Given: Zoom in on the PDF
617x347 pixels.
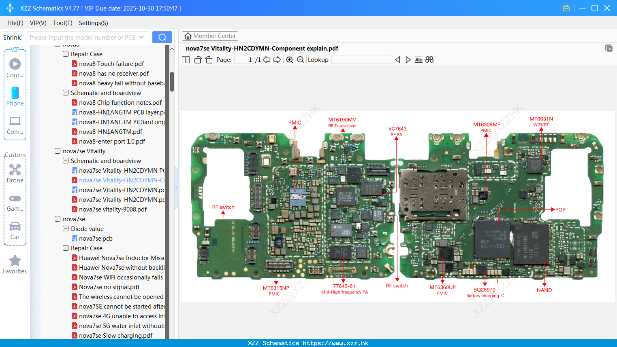Looking at the screenshot, I should pos(290,59).
